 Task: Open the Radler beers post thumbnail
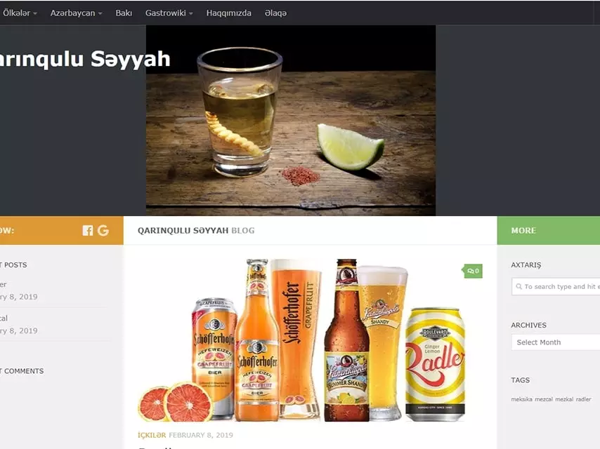point(302,340)
